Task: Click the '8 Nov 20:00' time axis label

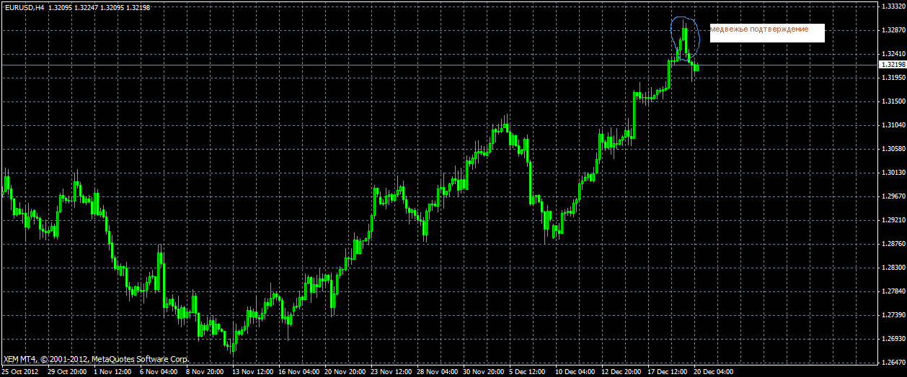Action: tap(205, 372)
